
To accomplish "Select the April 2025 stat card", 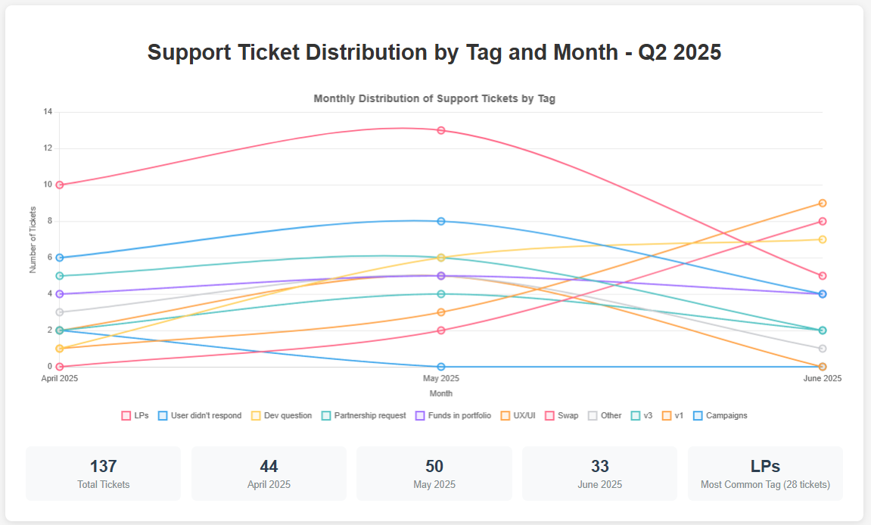I will click(x=269, y=474).
